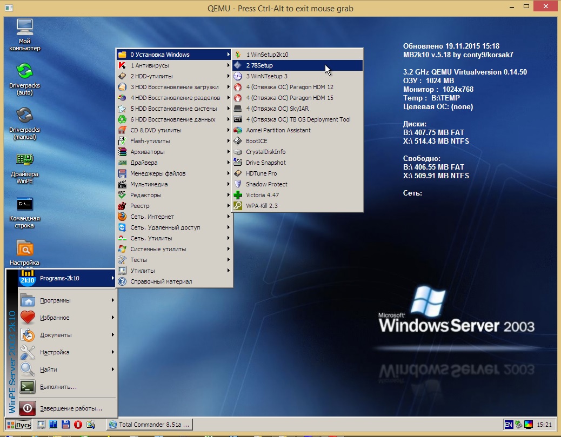The width and height of the screenshot is (561, 437).
Task: Open 0 Установка Windows menu item
Action: (x=175, y=55)
